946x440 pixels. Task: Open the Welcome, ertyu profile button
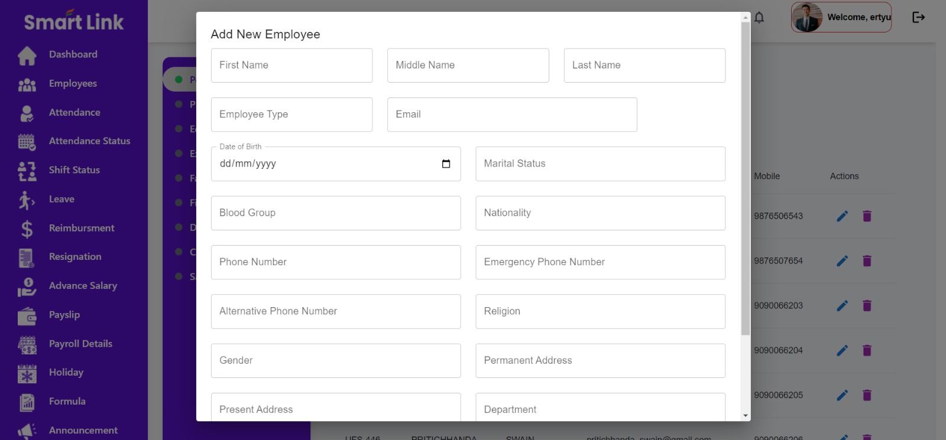coord(841,17)
